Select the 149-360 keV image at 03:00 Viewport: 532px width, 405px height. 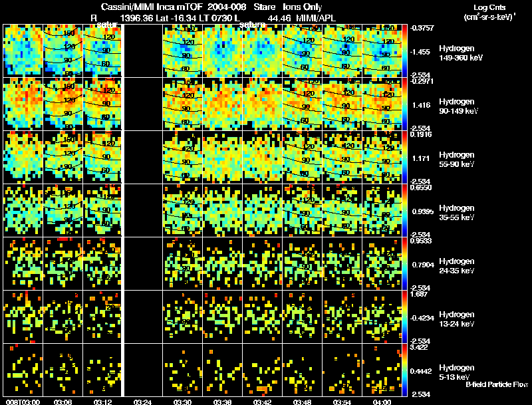tap(23, 51)
